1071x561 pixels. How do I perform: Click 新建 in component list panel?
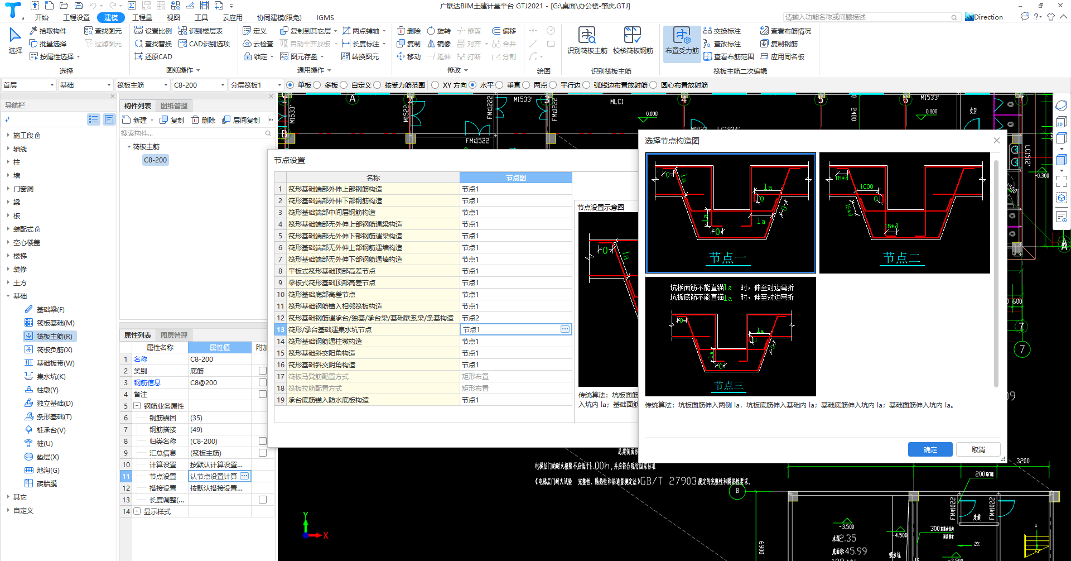coord(135,120)
